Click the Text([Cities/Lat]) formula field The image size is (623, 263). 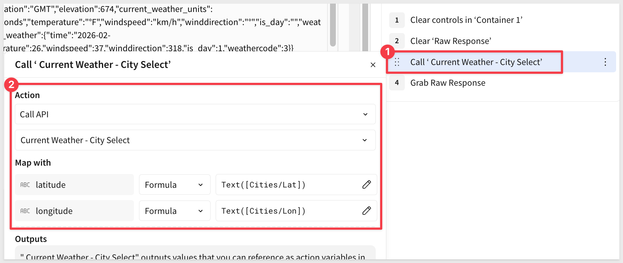pyautogui.click(x=287, y=185)
